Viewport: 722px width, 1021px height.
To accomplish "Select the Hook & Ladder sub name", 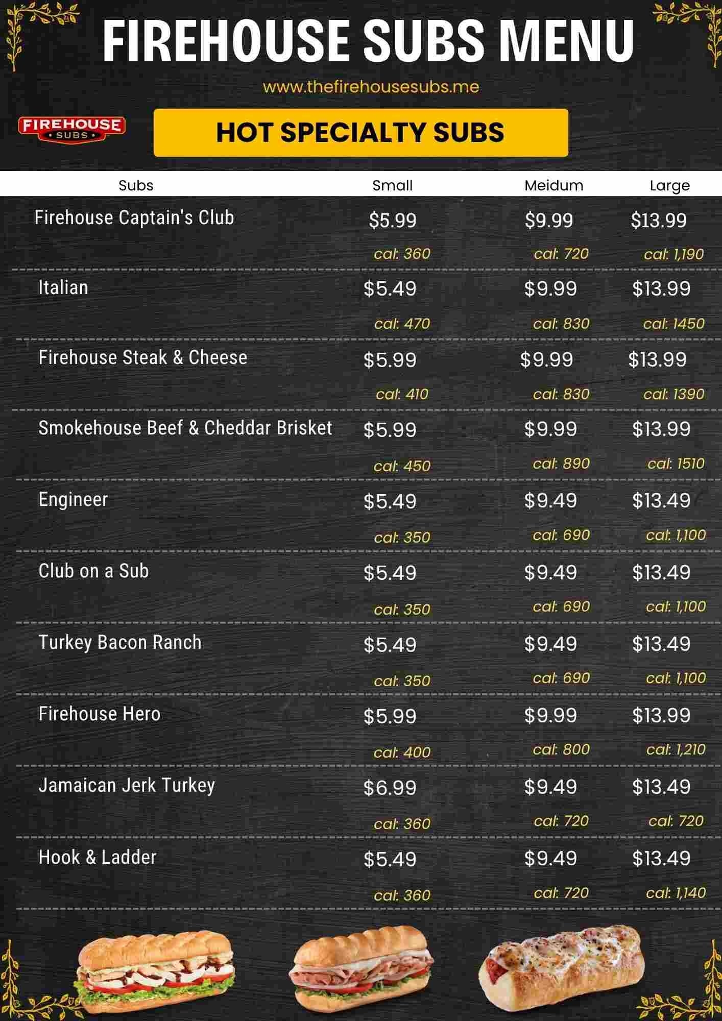I will 98,857.
